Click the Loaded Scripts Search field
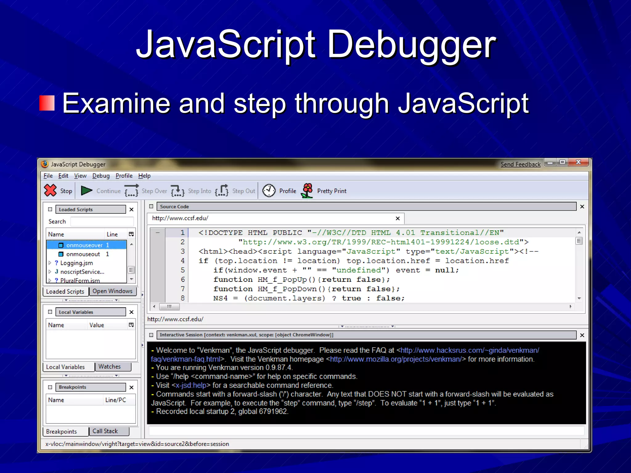The height and width of the screenshot is (473, 631). pyautogui.click(x=102, y=221)
